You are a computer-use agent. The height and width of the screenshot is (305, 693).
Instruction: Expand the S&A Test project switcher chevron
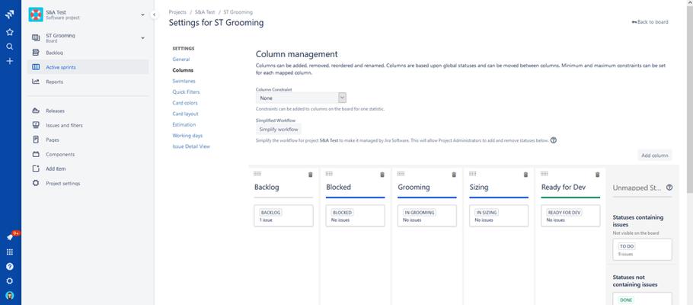(142, 14)
